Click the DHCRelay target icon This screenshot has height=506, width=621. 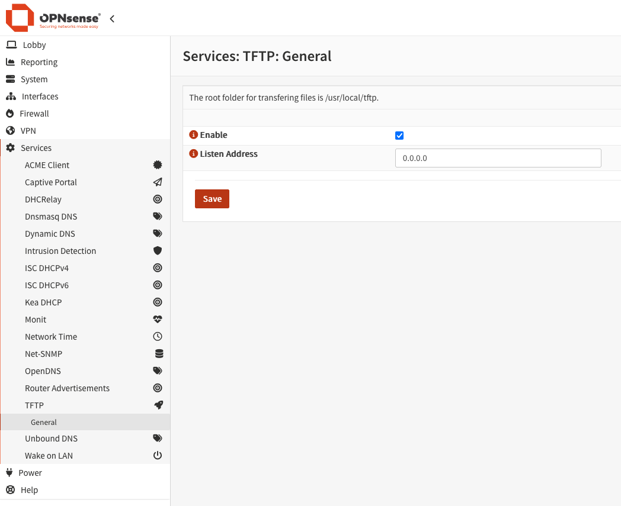157,199
